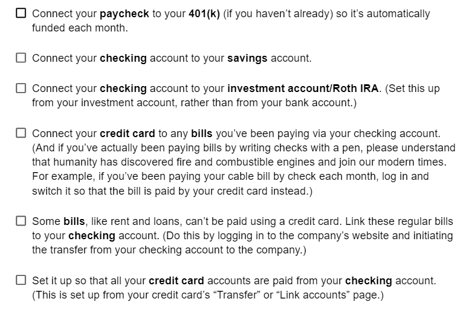470x311 pixels.
Task: Check the paycheck to 401(k) checkbox
Action: (21, 13)
